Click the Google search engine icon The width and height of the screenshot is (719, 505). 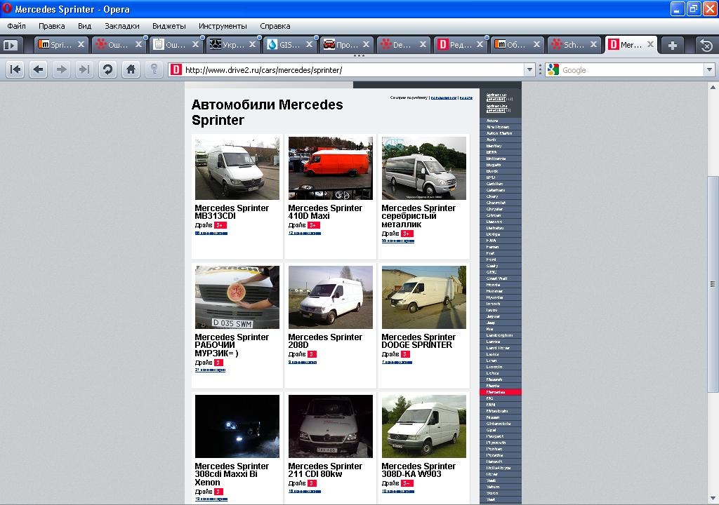[553, 69]
